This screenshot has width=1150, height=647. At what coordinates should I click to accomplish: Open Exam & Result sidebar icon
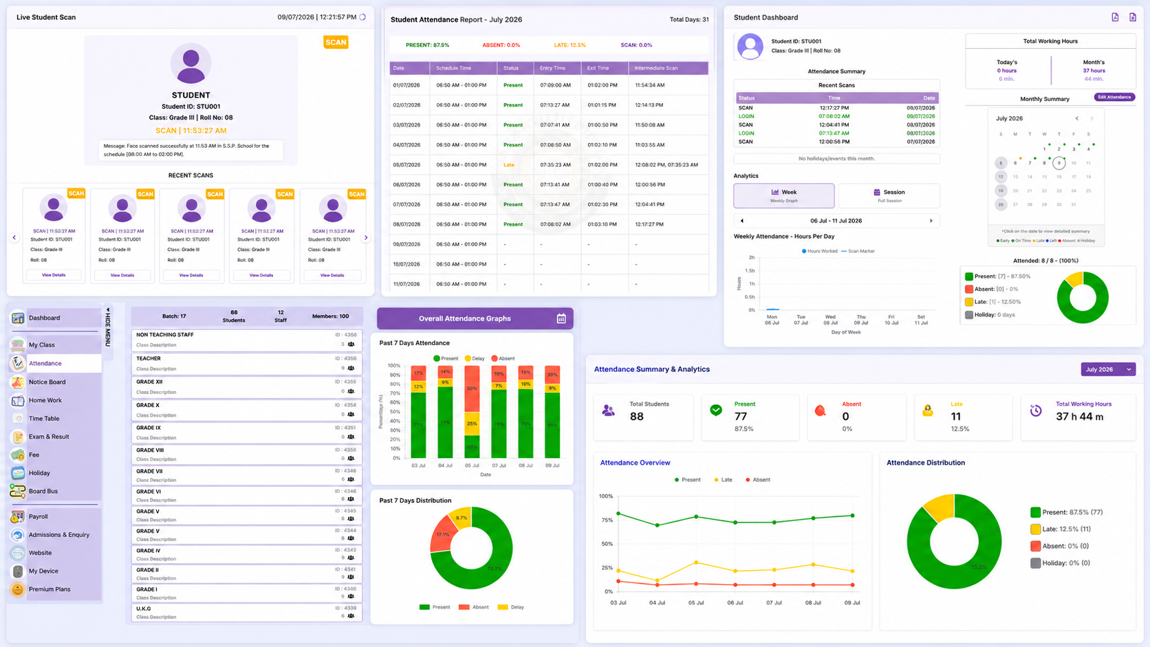[x=18, y=437]
